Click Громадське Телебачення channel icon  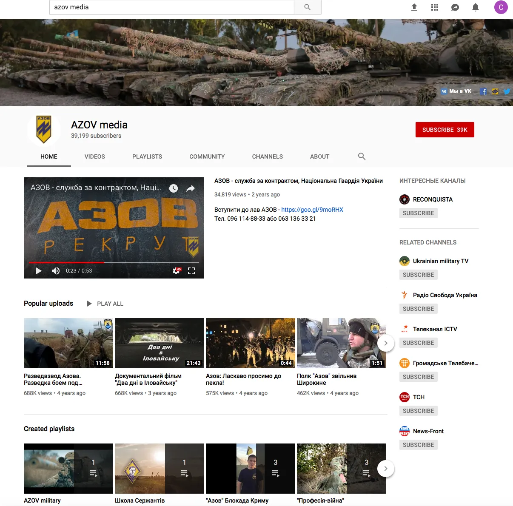tap(405, 363)
